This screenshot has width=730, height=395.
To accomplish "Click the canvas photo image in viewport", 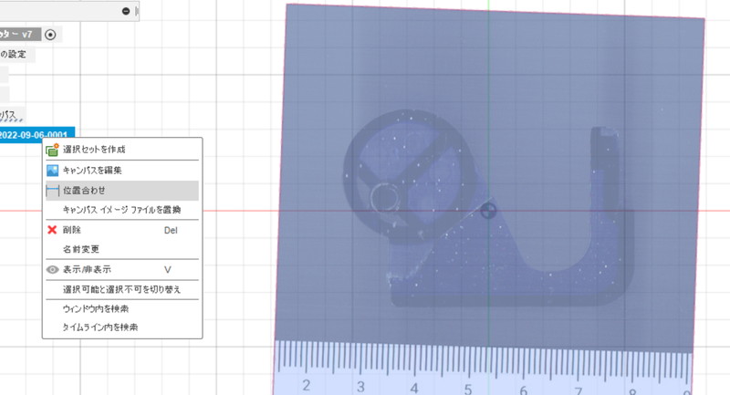I will [x=489, y=200].
